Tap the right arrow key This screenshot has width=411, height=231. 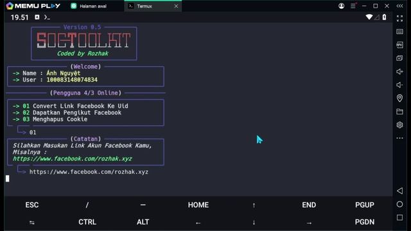pyautogui.click(x=309, y=223)
